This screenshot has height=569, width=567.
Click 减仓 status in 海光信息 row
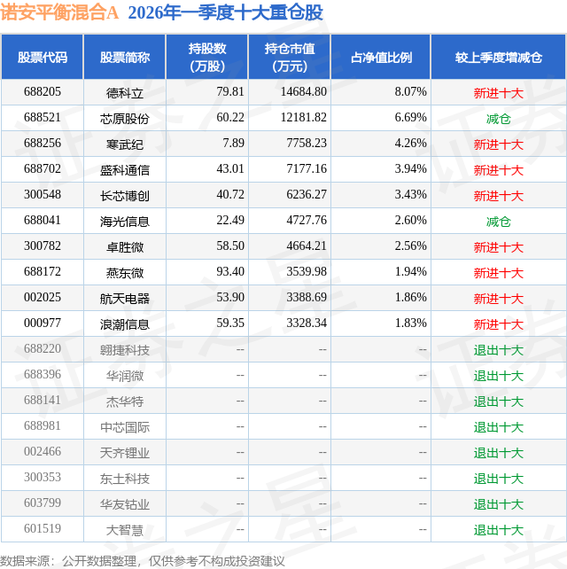click(x=499, y=222)
